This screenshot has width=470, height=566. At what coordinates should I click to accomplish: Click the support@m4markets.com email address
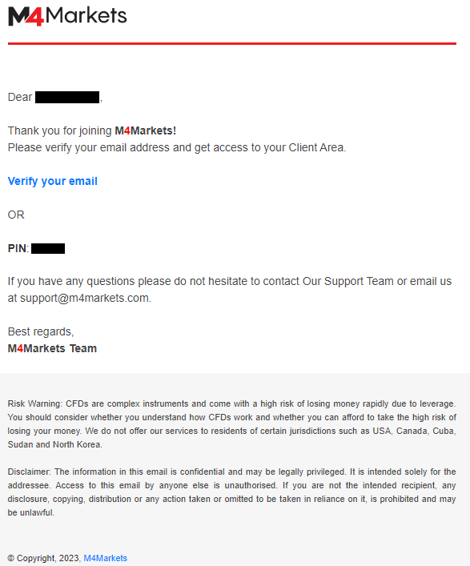[x=85, y=298]
